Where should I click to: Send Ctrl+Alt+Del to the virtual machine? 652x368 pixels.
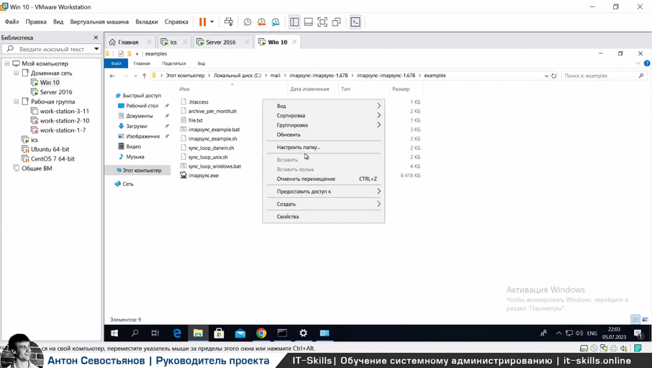coord(229,22)
